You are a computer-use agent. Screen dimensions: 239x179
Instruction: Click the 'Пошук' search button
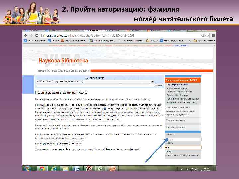tap(159, 86)
